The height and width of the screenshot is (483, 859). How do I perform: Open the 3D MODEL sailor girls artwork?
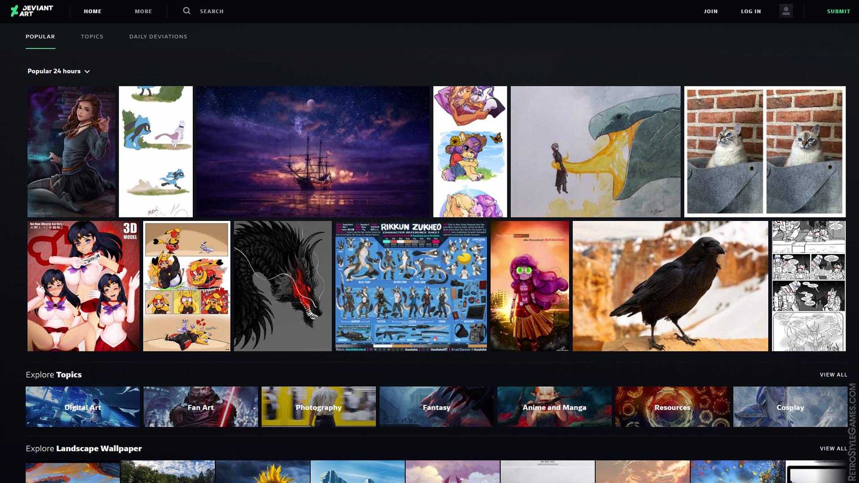coord(83,286)
